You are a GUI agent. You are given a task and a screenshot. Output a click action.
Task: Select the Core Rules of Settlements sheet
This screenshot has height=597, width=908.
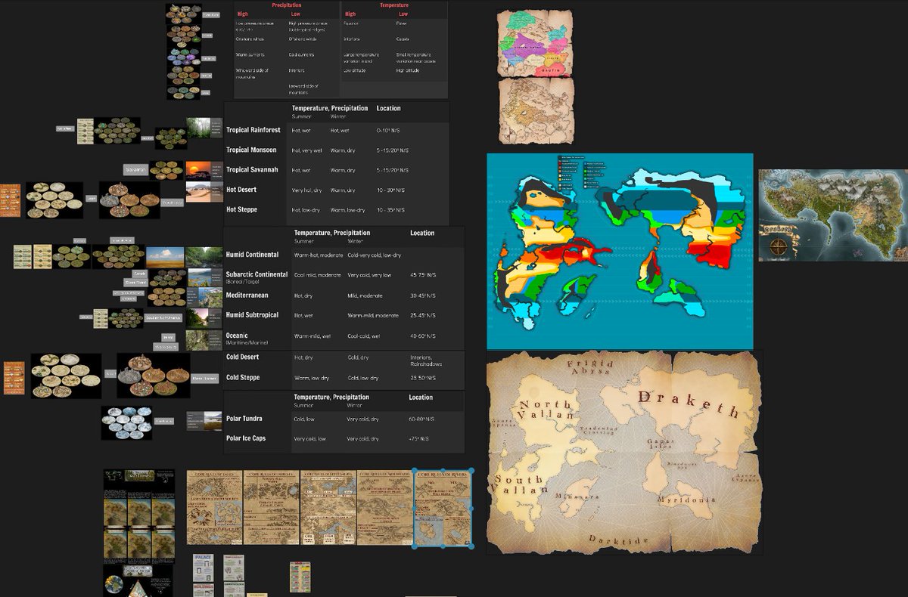(x=328, y=509)
